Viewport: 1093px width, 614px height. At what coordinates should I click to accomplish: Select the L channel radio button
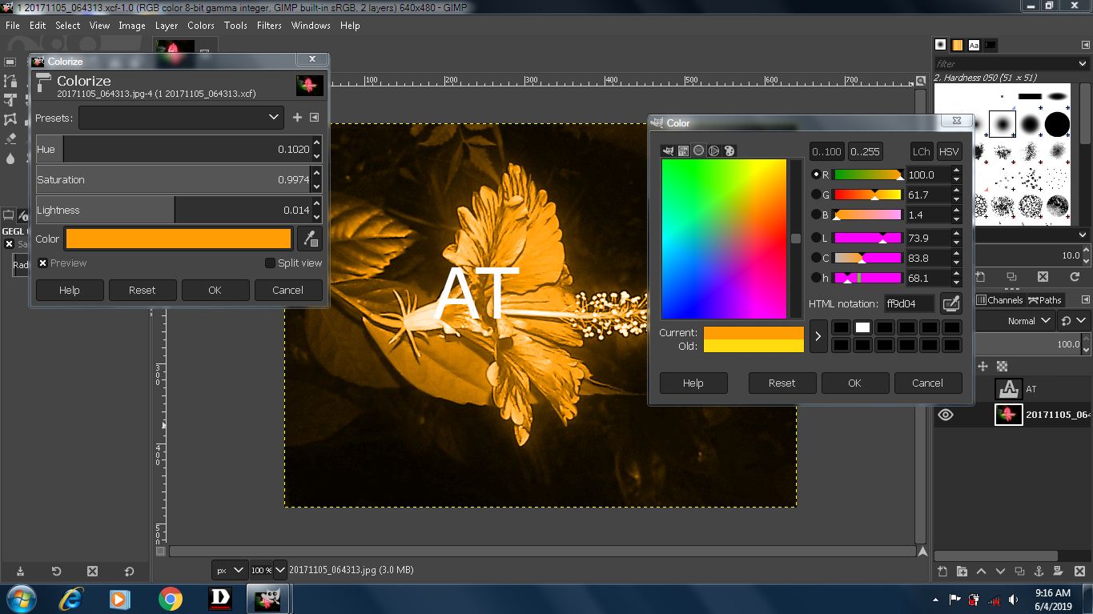816,238
